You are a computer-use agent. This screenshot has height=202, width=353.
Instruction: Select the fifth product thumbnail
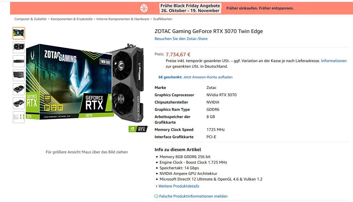click(19, 89)
